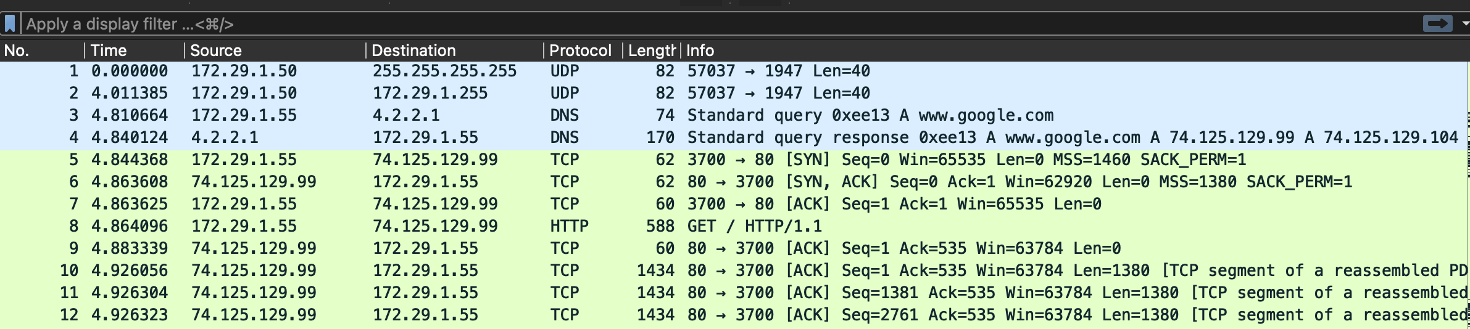Open the filter history dropdown arrow
This screenshot has width=1470, height=329.
1465,24
